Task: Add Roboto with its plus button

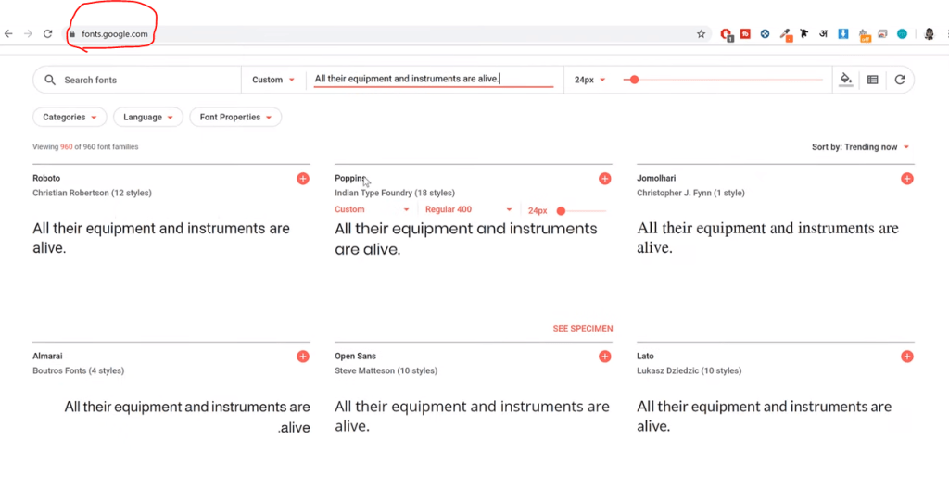Action: click(x=303, y=179)
